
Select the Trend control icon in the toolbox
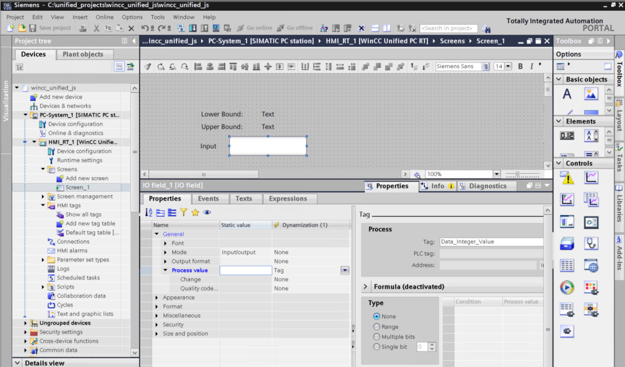click(591, 178)
